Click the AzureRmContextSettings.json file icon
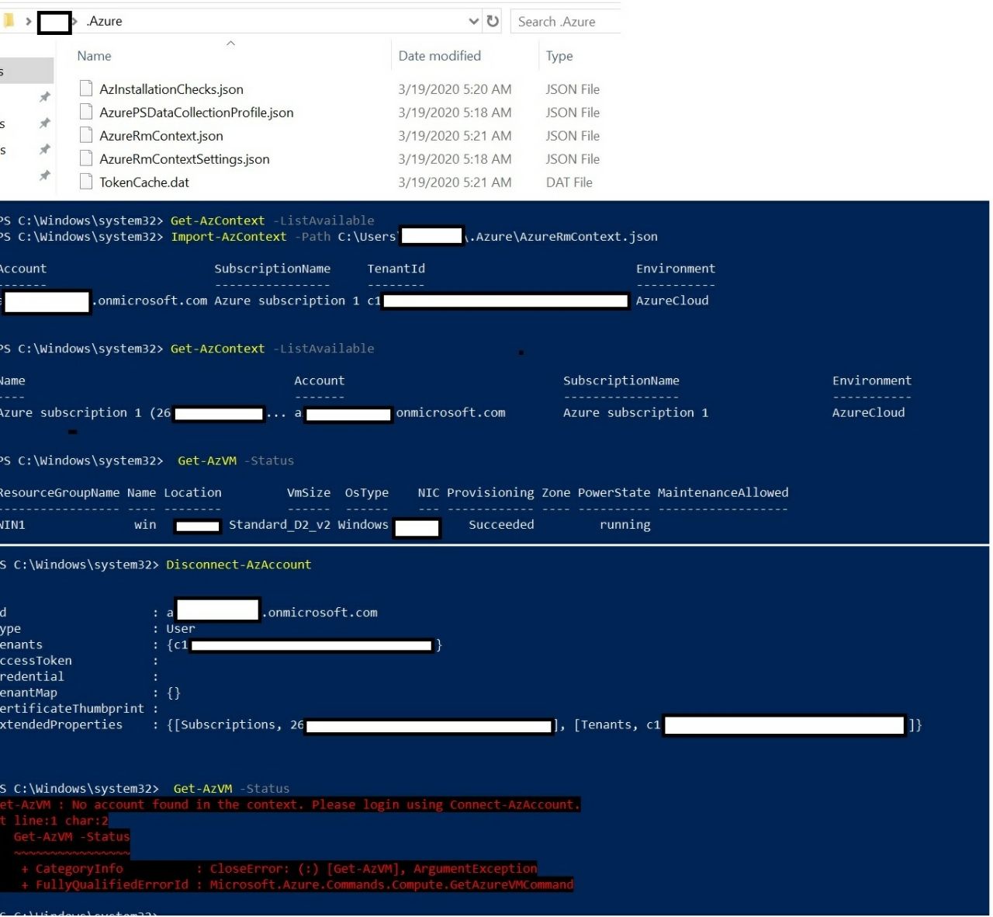Viewport: 993px width, 917px height. (87, 158)
